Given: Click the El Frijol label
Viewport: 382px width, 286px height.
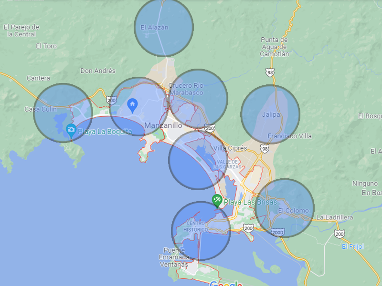Looking at the screenshot, I should click(353, 246).
